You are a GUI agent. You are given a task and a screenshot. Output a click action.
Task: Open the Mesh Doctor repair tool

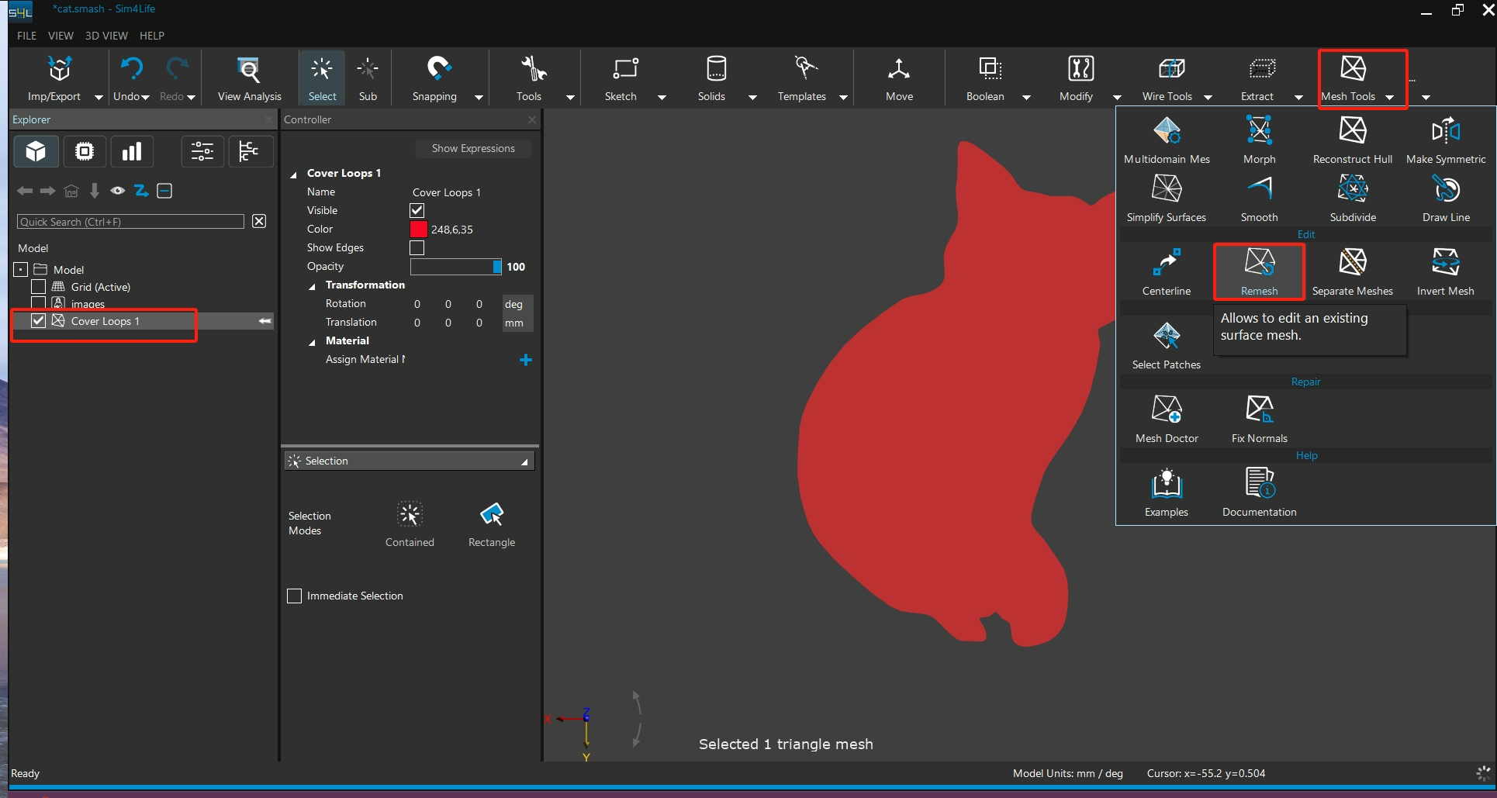pyautogui.click(x=1167, y=410)
